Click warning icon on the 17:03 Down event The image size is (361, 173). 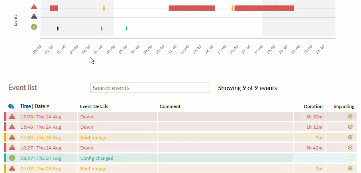pyautogui.click(x=12, y=116)
